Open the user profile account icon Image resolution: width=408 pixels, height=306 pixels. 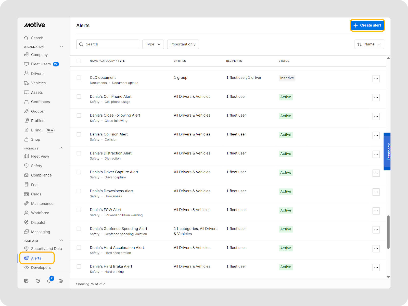(x=61, y=281)
